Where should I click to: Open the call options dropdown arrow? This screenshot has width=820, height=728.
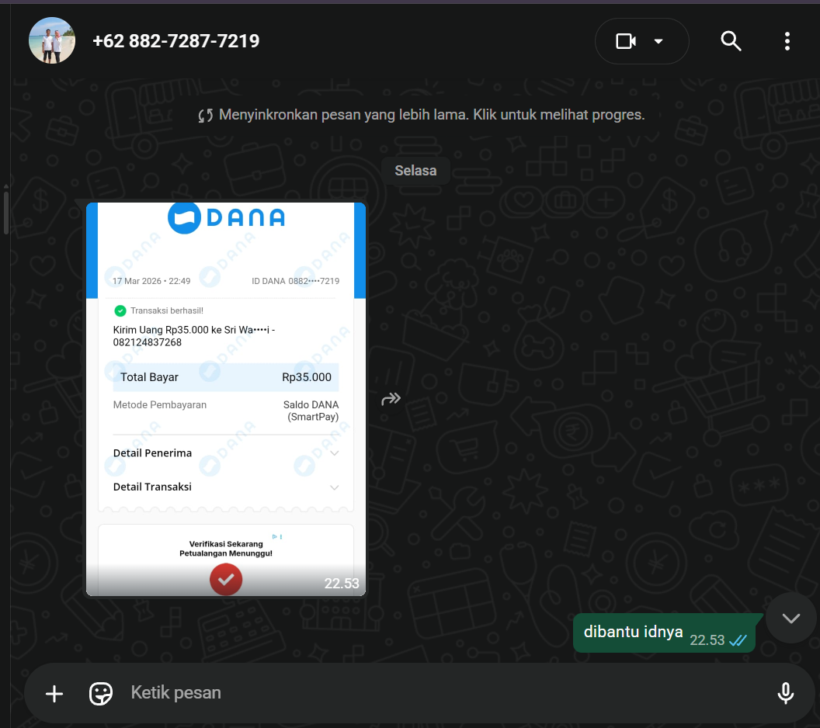pos(658,41)
